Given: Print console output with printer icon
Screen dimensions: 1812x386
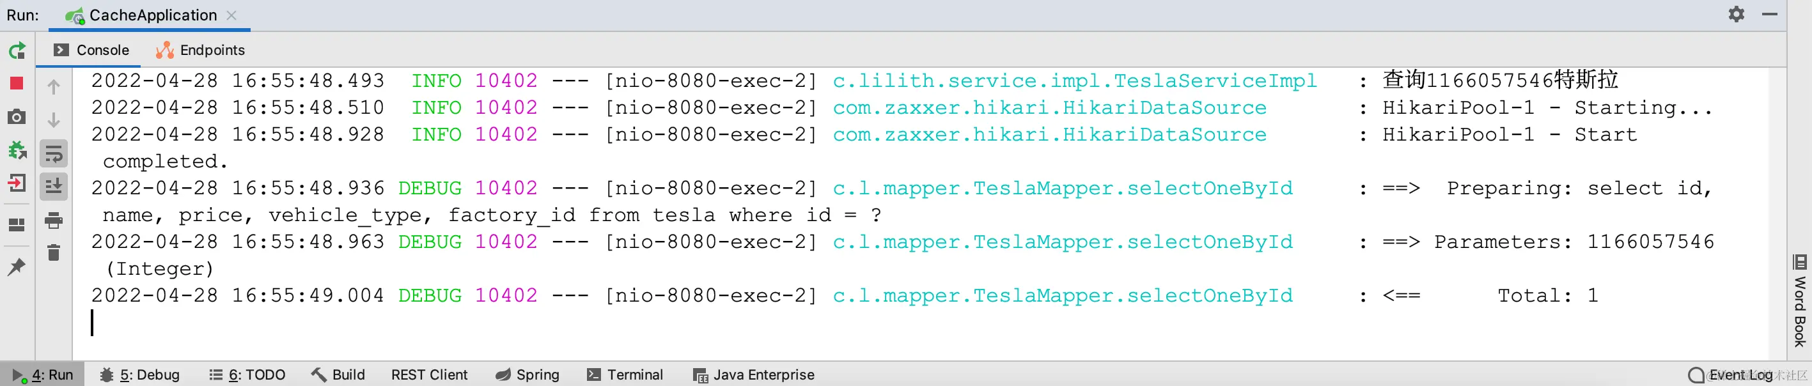Looking at the screenshot, I should coord(54,220).
